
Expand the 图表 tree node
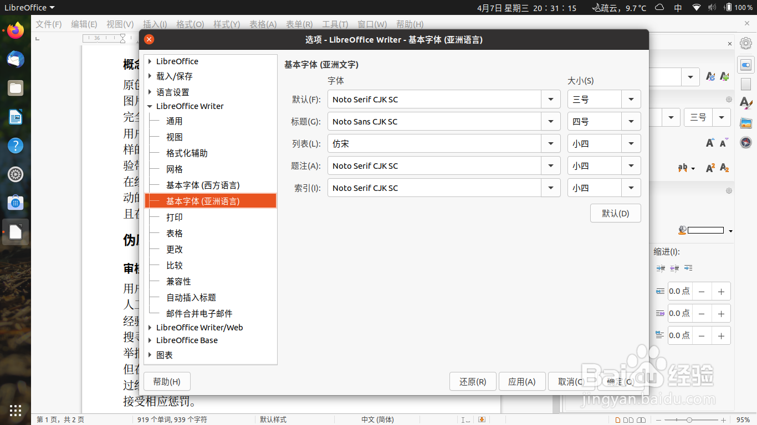pos(150,355)
